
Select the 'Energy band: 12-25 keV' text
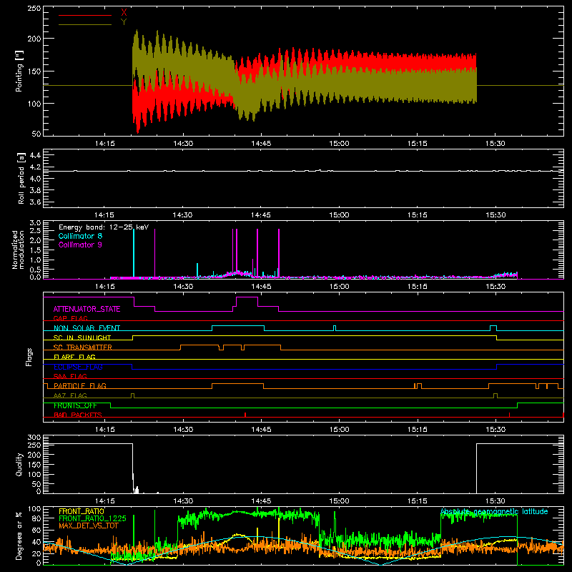pyautogui.click(x=104, y=227)
